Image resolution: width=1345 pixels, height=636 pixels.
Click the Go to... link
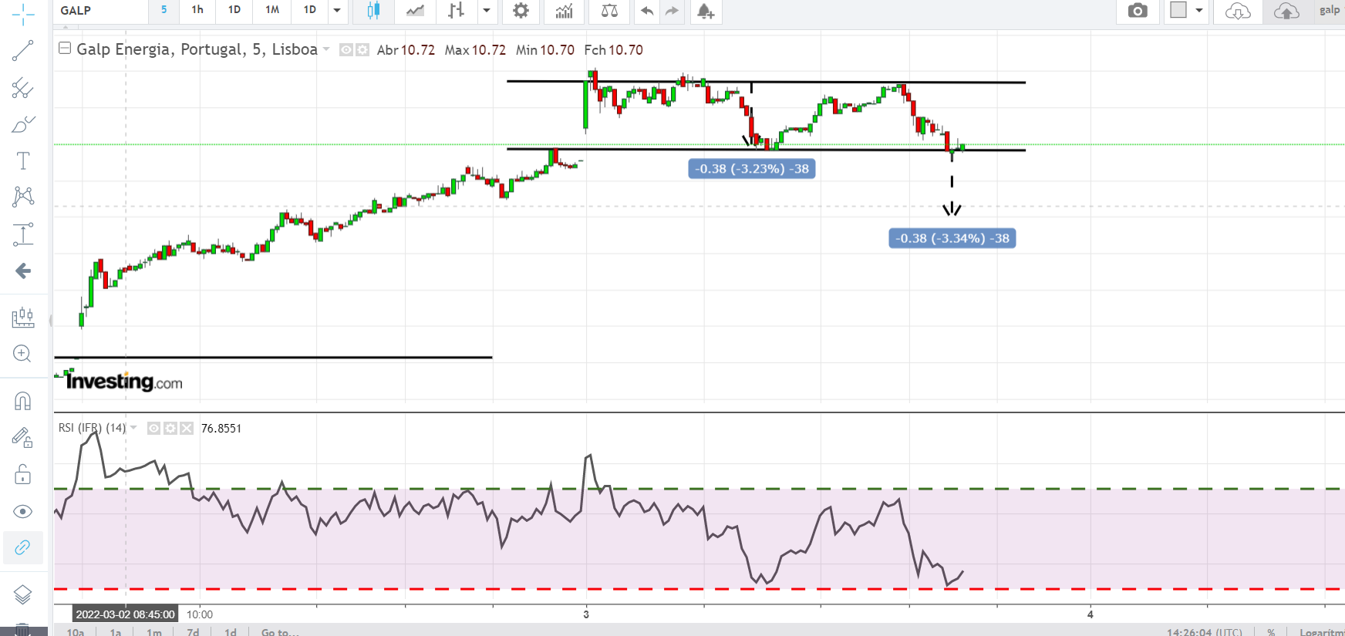(279, 631)
